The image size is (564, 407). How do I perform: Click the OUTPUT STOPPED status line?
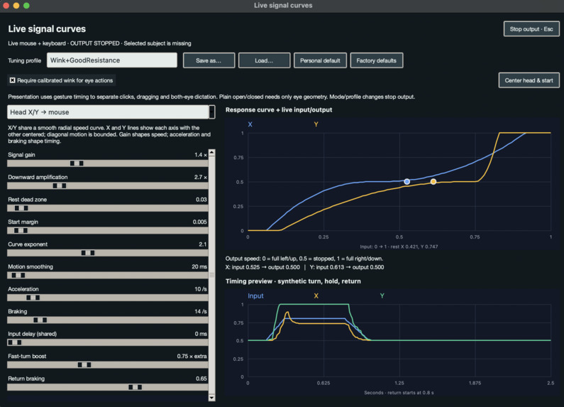pos(99,43)
